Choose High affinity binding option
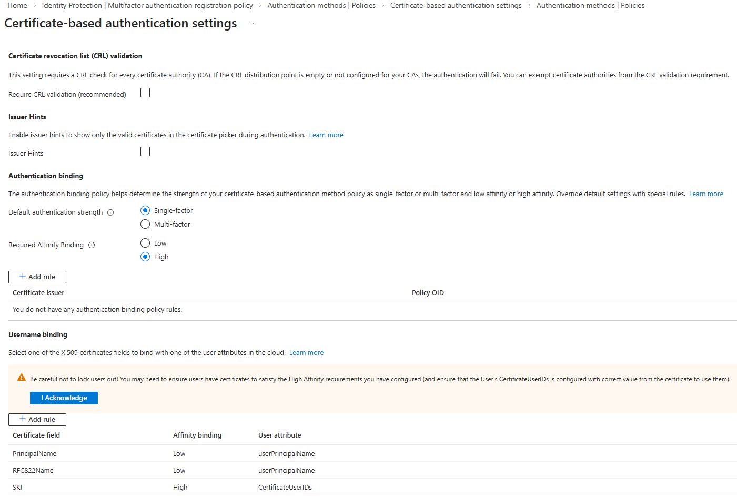Screen dimensions: 737x497 145,257
